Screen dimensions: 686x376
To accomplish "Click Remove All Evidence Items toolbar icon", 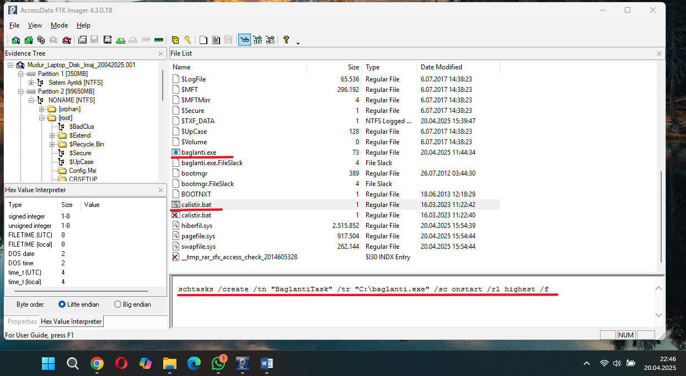I will coord(67,40).
